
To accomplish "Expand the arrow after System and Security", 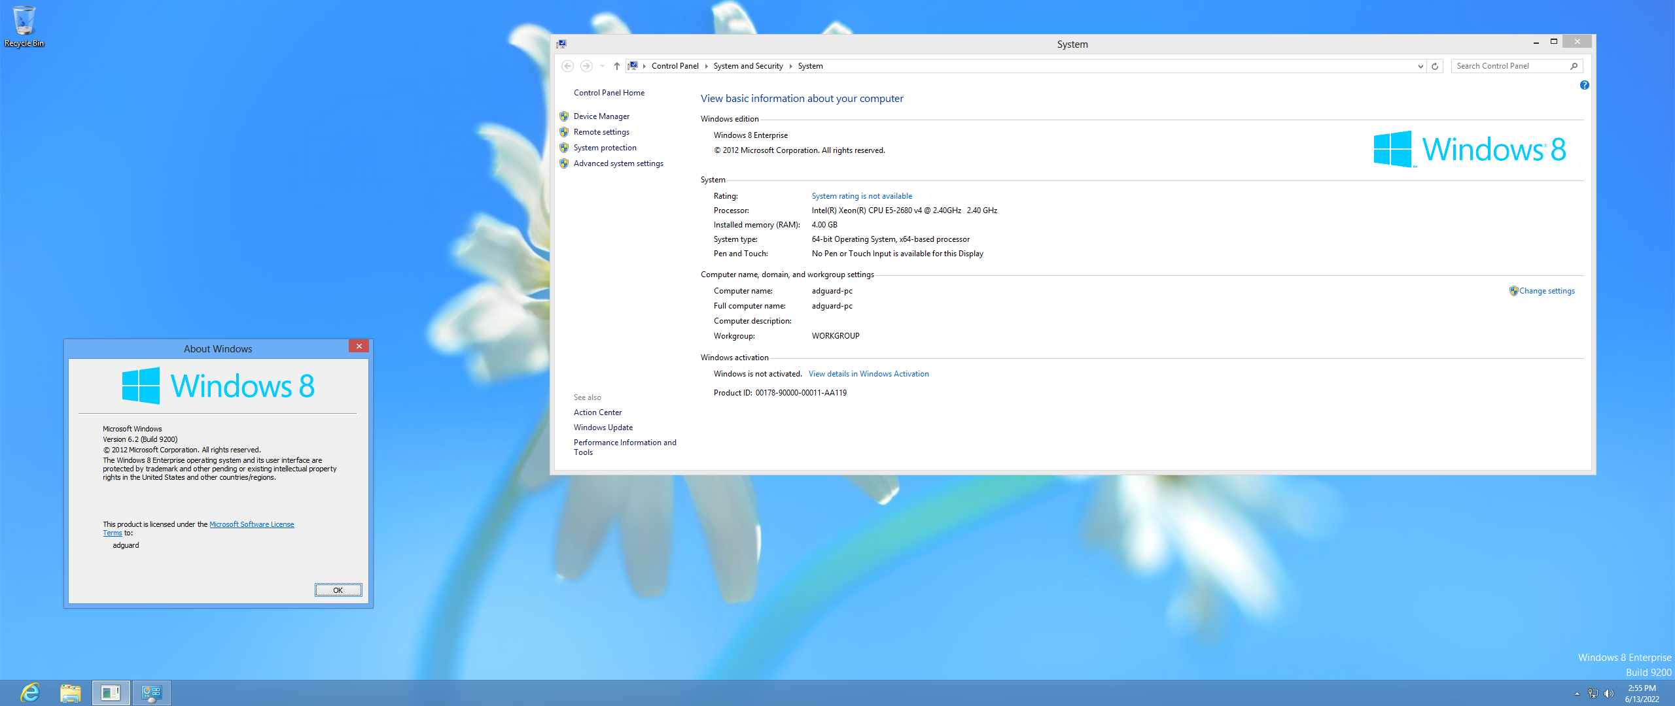I will coord(790,66).
